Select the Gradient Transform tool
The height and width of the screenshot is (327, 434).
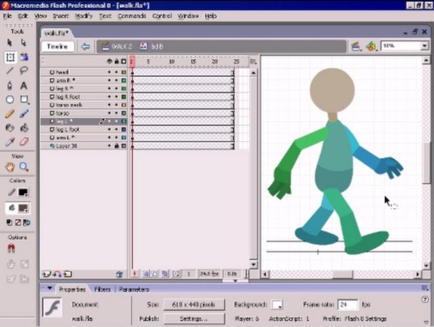point(24,57)
